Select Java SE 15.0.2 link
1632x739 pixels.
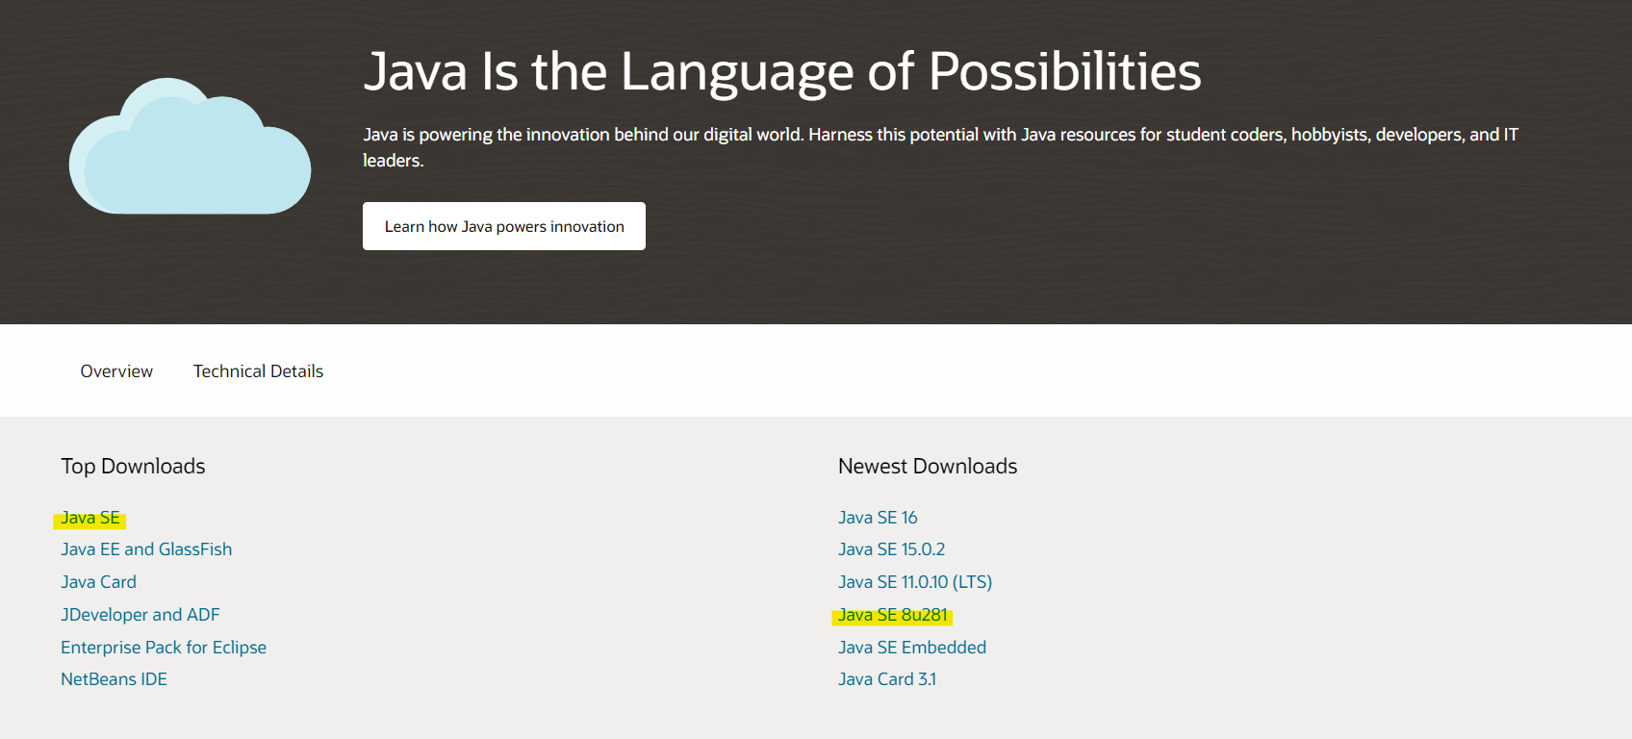[891, 549]
